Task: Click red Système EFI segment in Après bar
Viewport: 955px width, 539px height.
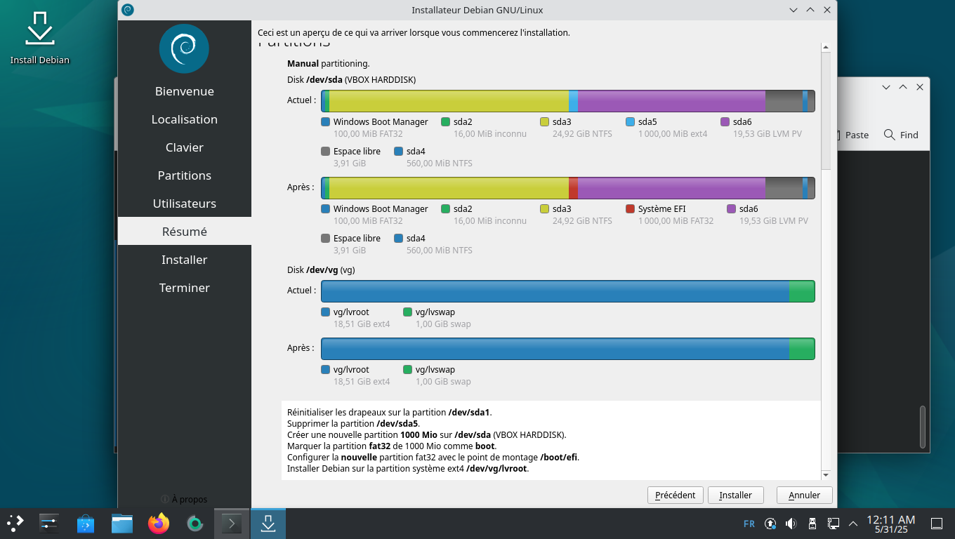Action: (x=573, y=188)
